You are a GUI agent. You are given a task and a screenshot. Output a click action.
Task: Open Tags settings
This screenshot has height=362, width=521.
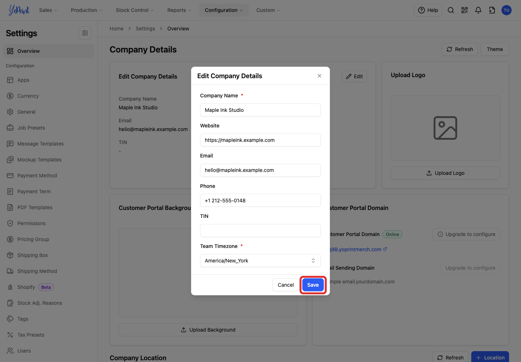pos(48,319)
